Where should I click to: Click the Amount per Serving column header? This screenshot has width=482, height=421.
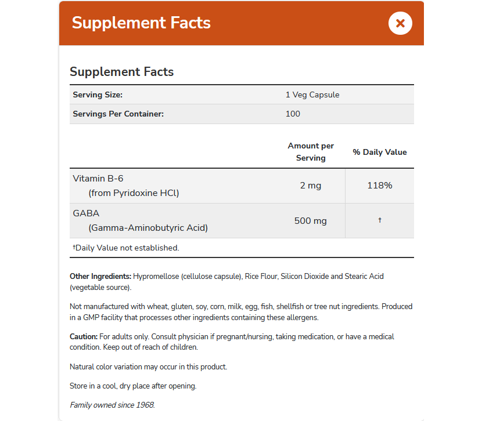coord(311,152)
